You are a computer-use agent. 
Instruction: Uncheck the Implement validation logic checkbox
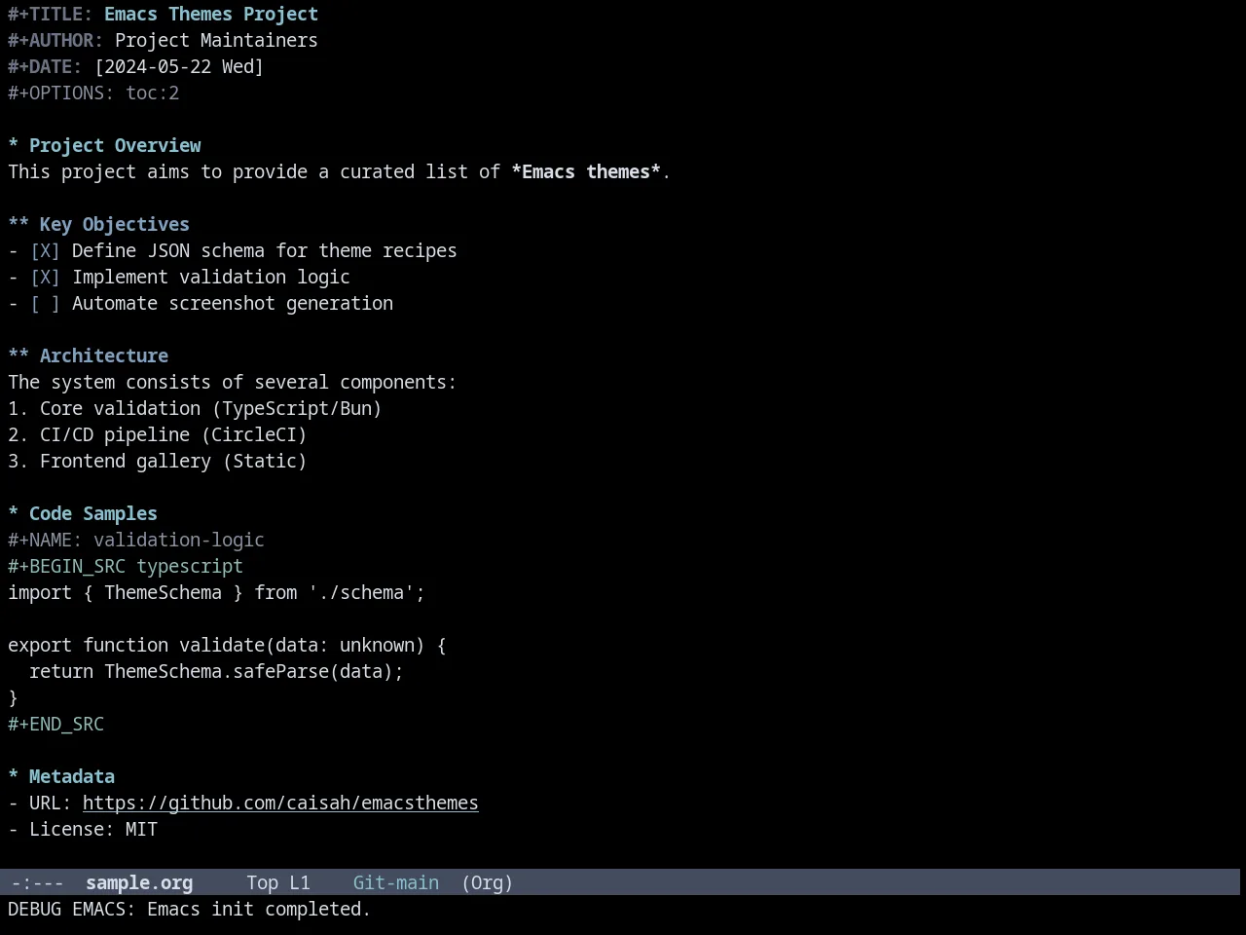pos(45,278)
